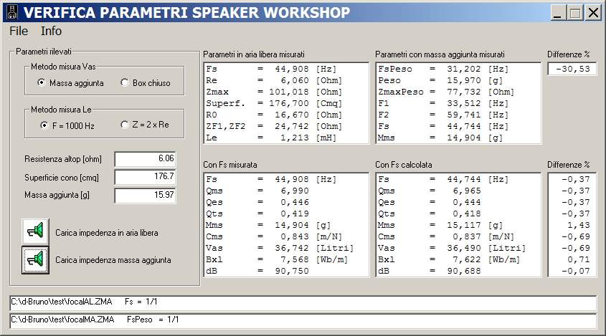
Task: Click the Qts = 0,419 row
Action: click(x=286, y=213)
